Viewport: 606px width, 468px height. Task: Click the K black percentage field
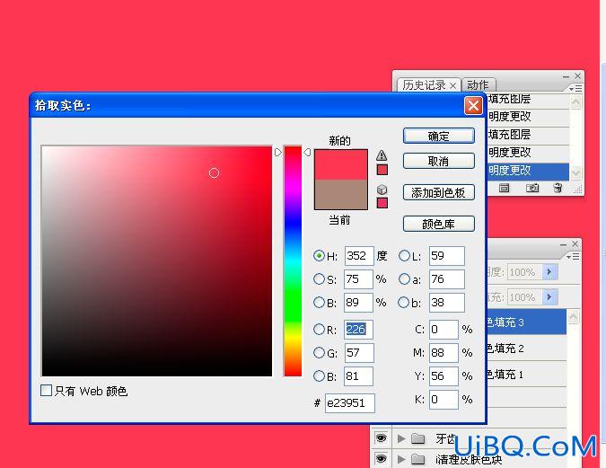click(x=444, y=400)
